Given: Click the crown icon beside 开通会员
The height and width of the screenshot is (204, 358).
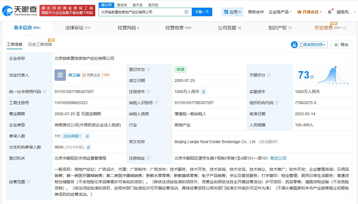Looking at the screenshot, I should [300, 12].
